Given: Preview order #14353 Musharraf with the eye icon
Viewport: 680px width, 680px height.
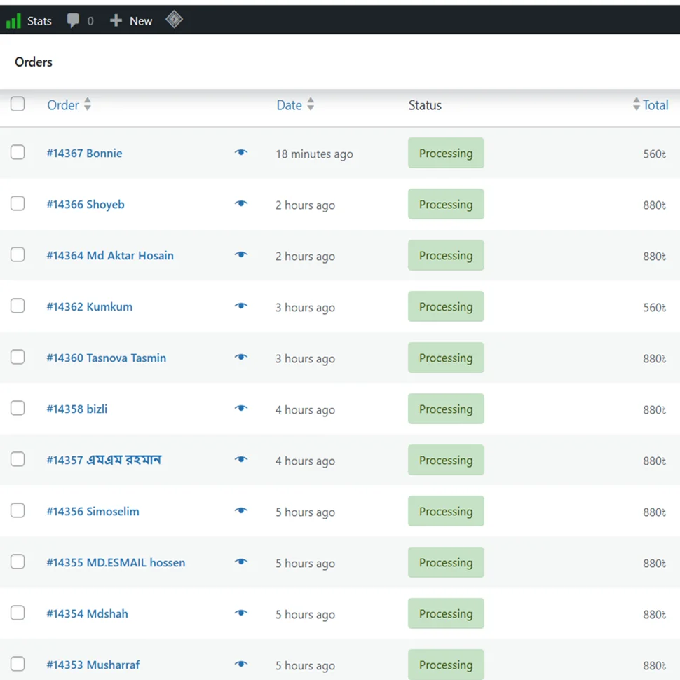Looking at the screenshot, I should coord(241,664).
